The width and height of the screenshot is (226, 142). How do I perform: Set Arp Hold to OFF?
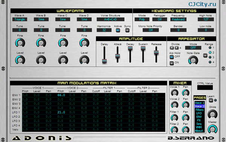171,57
